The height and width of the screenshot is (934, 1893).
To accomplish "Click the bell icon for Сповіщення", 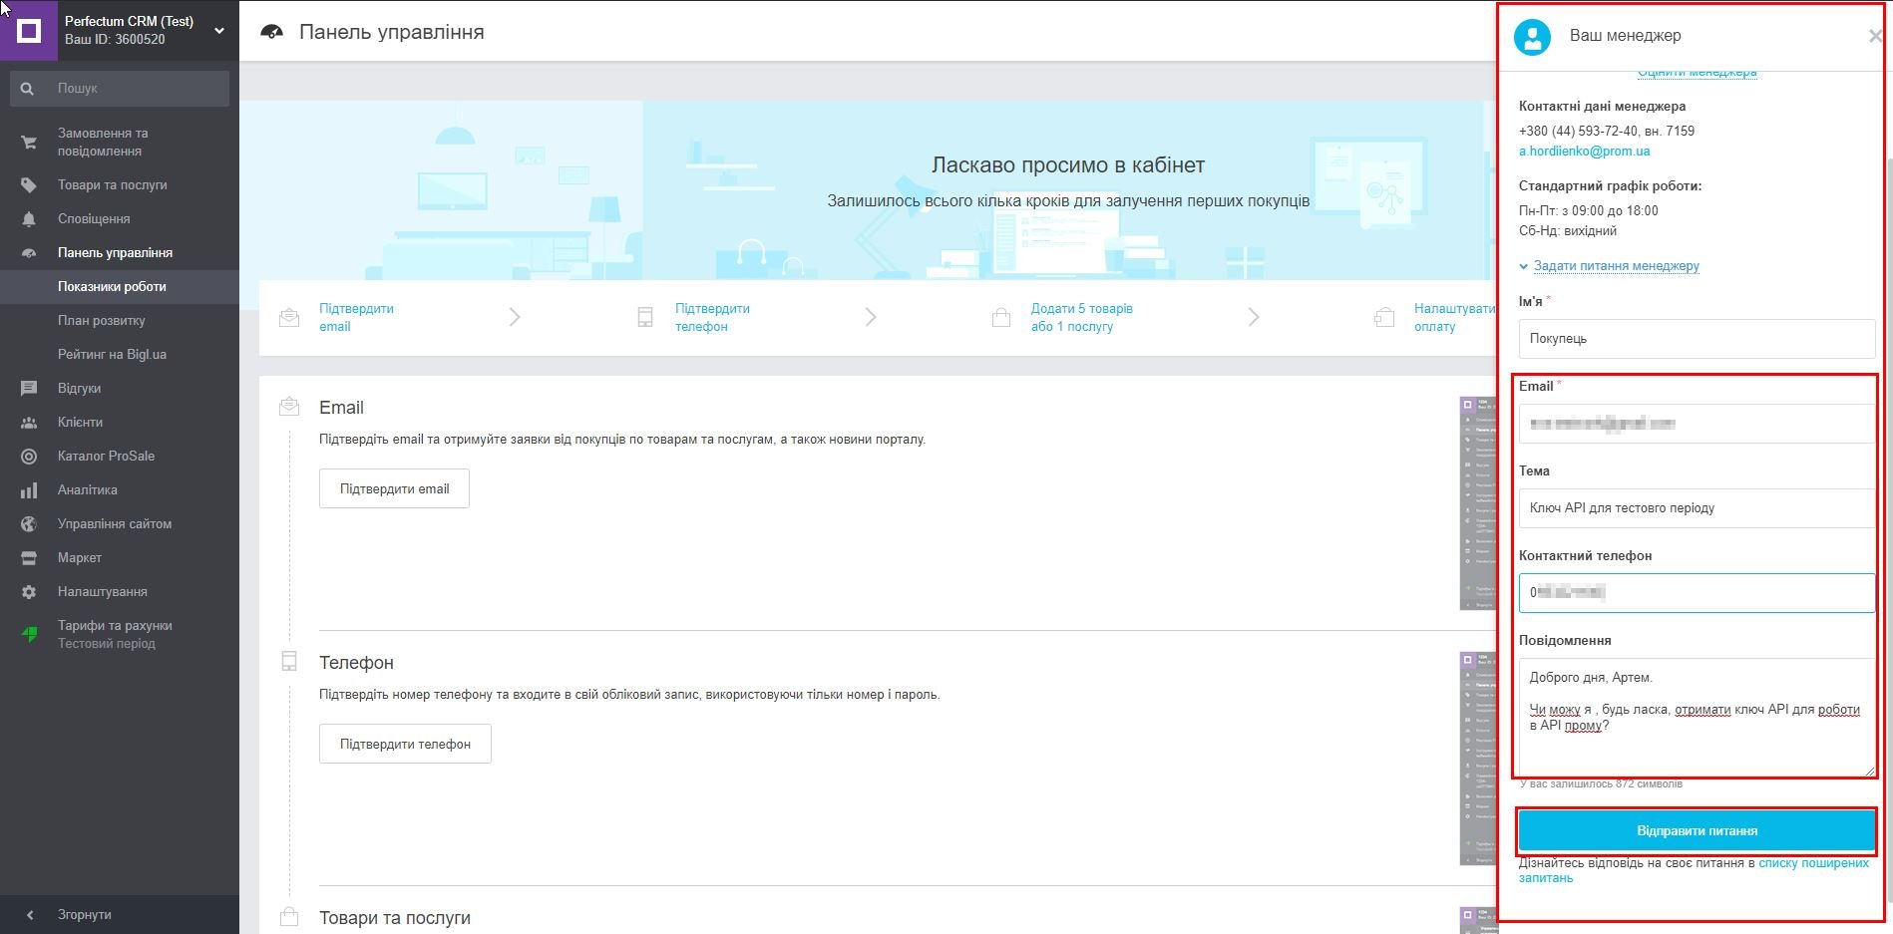I will point(29,219).
